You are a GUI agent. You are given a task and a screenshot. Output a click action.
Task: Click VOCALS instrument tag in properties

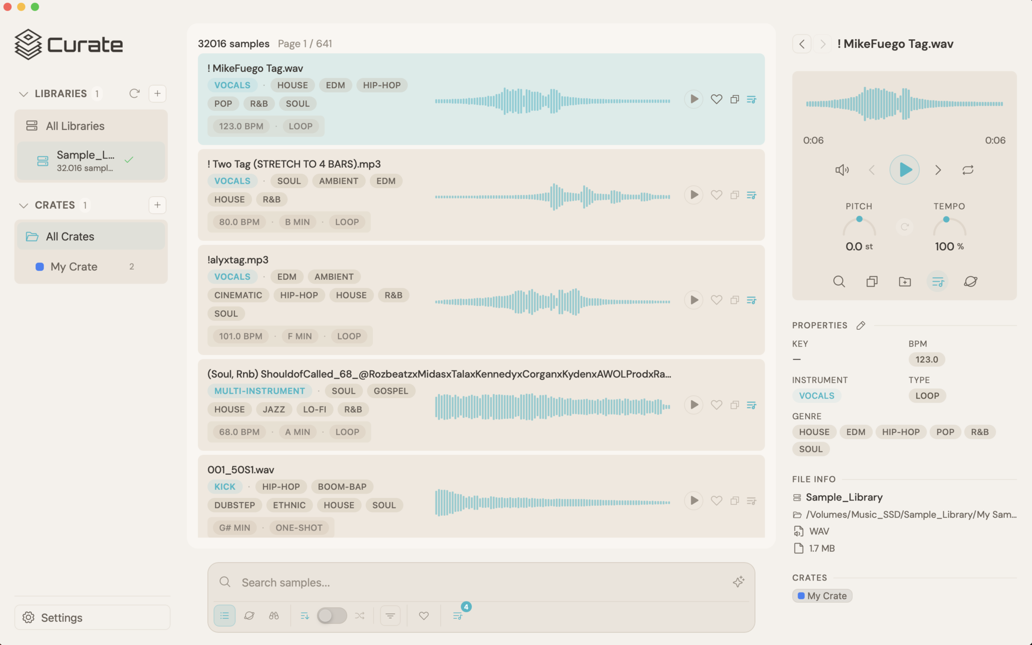click(x=816, y=396)
